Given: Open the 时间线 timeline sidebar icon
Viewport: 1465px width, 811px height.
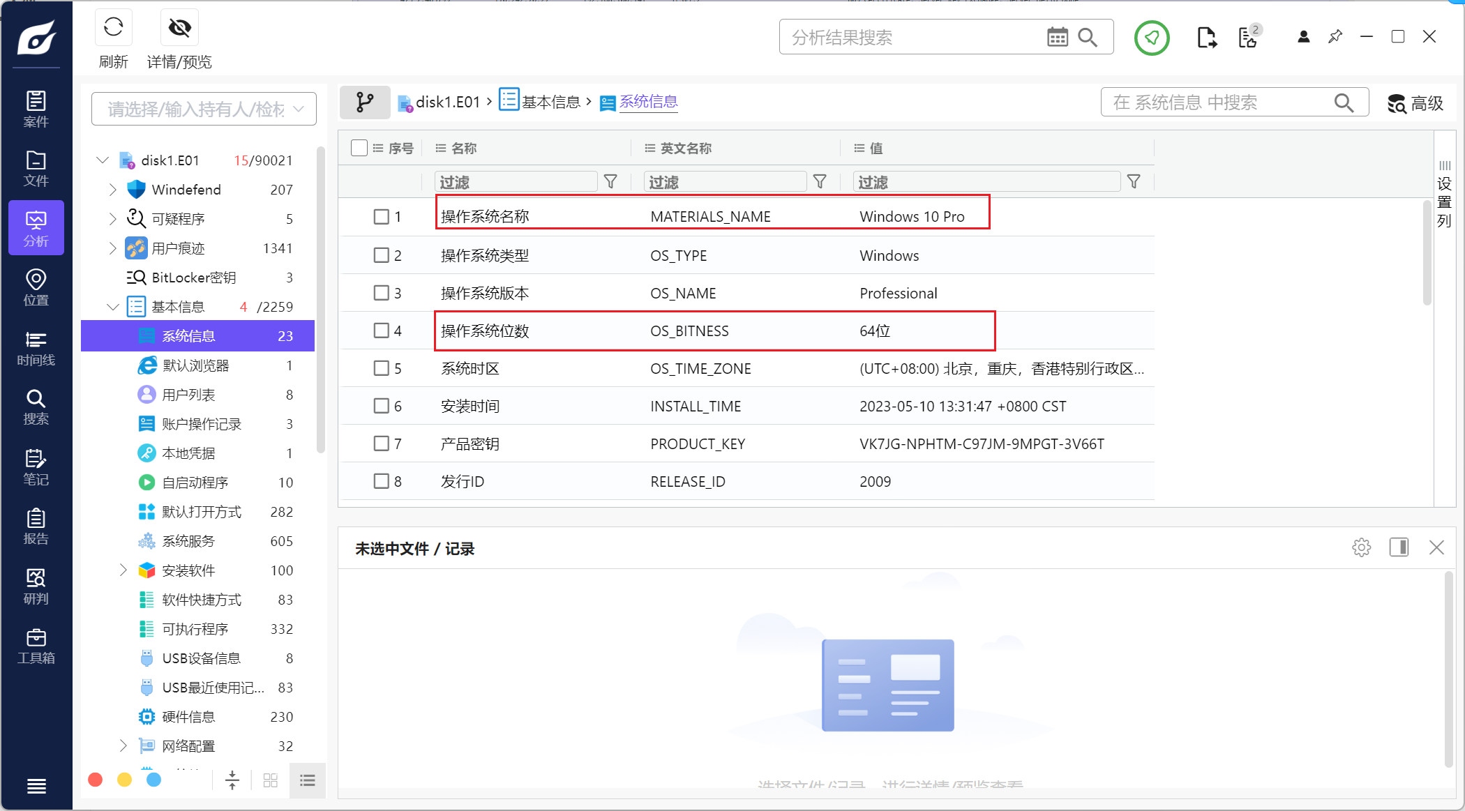Looking at the screenshot, I should 36,348.
